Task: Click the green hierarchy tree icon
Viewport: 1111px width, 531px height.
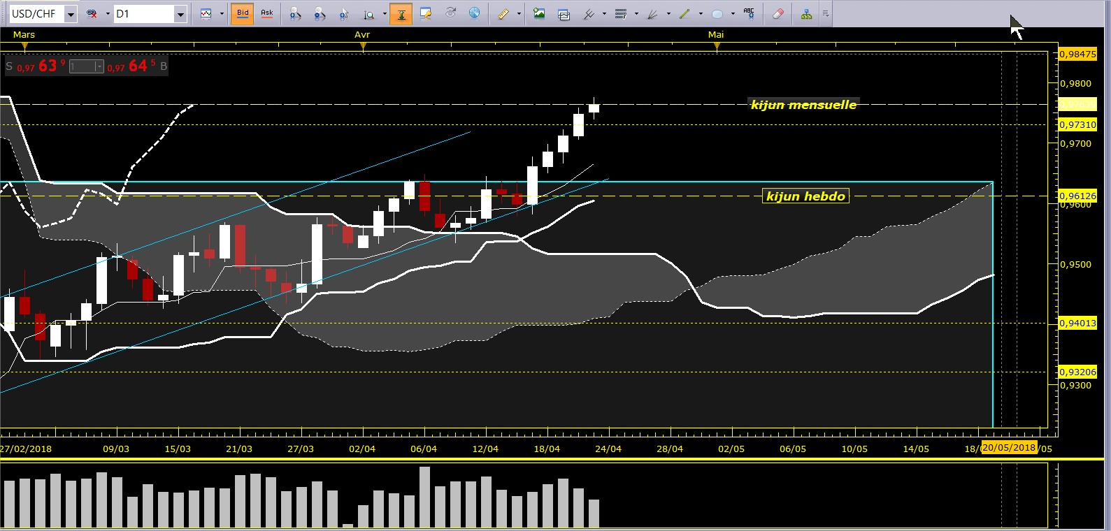Action: [x=807, y=13]
